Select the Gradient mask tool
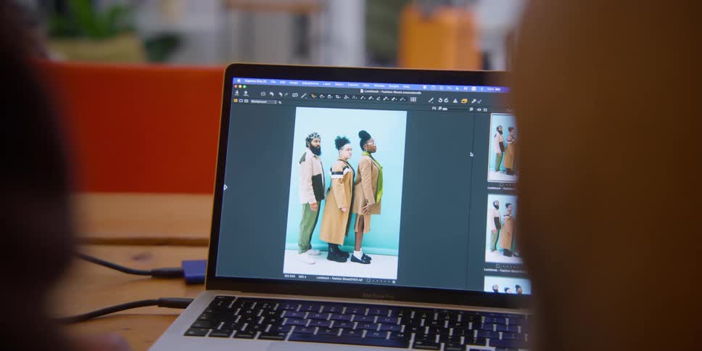The width and height of the screenshot is (702, 351). (x=386, y=99)
